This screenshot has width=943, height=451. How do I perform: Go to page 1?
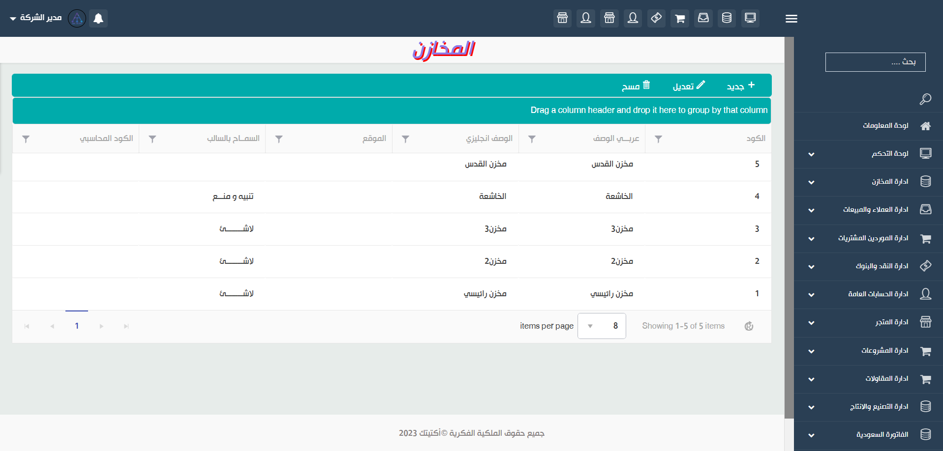(77, 326)
